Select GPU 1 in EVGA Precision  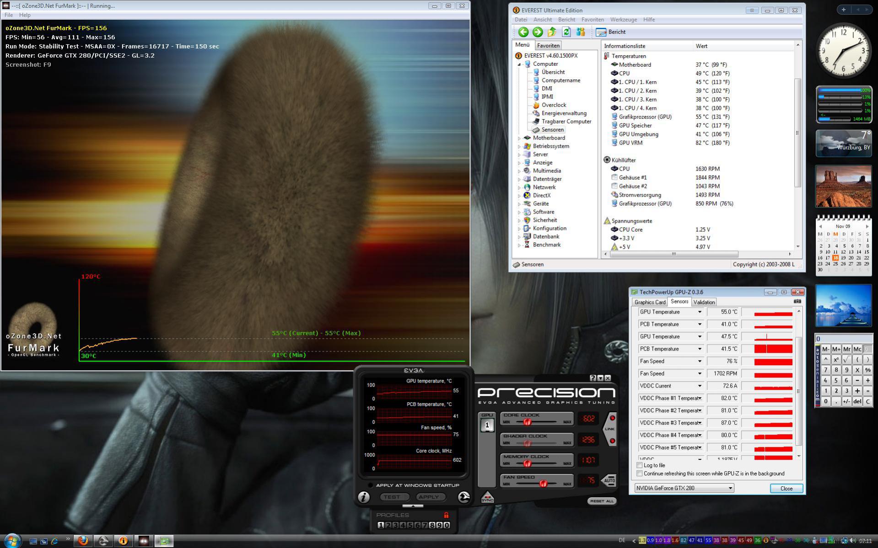point(487,425)
